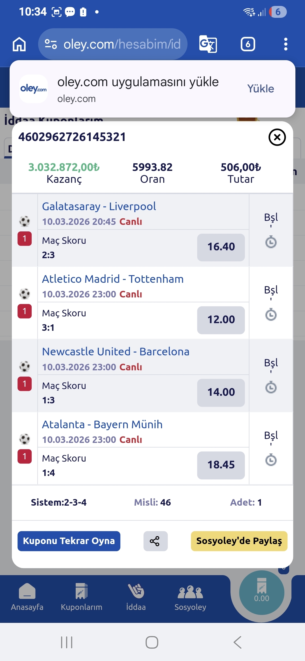Close the coupon details popup
The image size is (305, 661).
pos(277,137)
